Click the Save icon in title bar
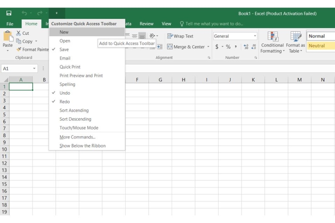 point(9,13)
